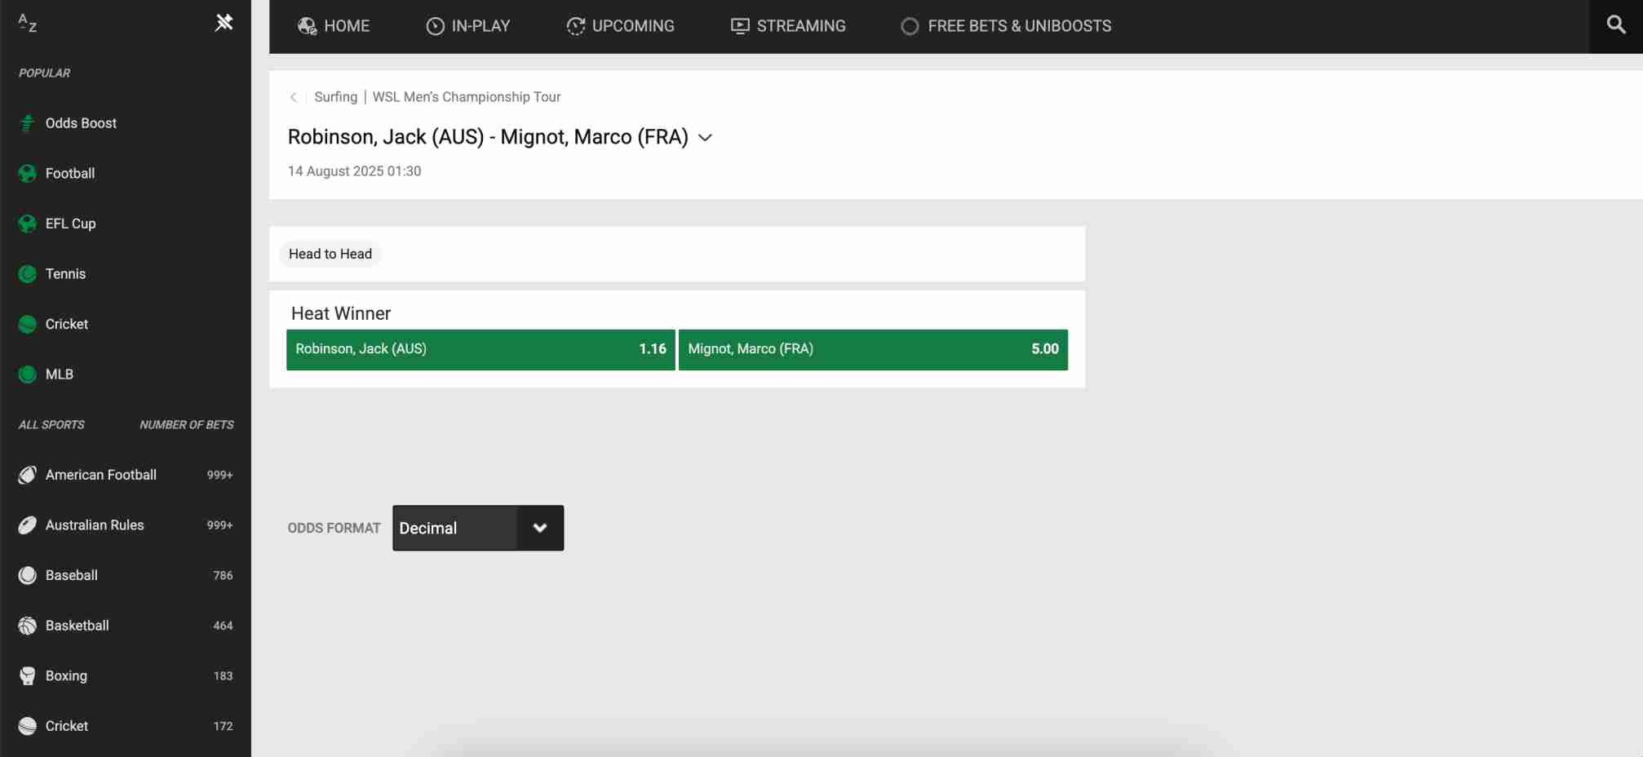This screenshot has width=1643, height=757.
Task: Expand the match title dropdown chevron
Action: click(x=706, y=138)
